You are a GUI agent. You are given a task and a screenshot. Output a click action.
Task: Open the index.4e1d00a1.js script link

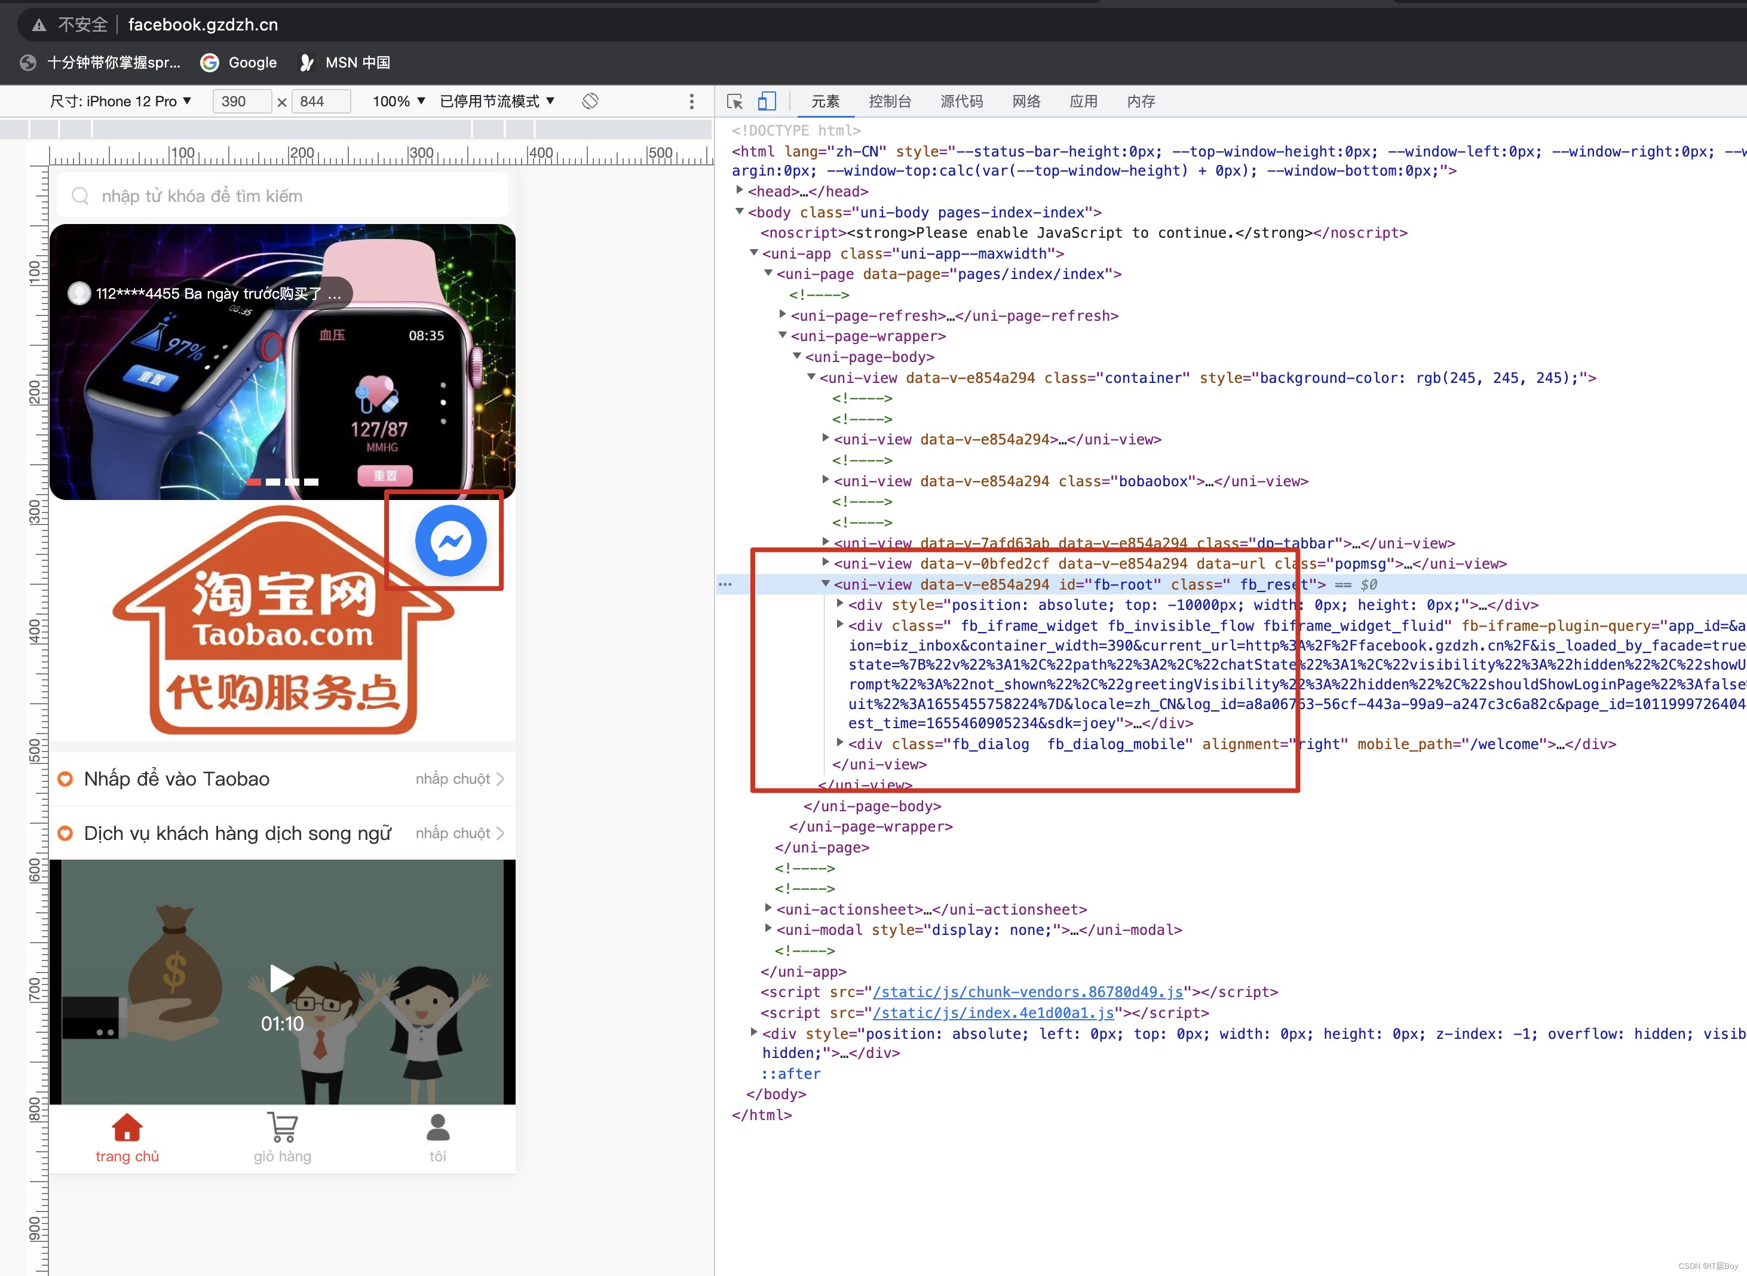[x=993, y=1013]
